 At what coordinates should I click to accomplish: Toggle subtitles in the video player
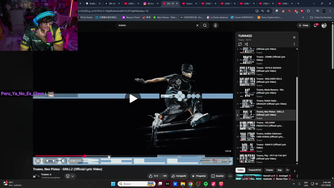[204, 161]
